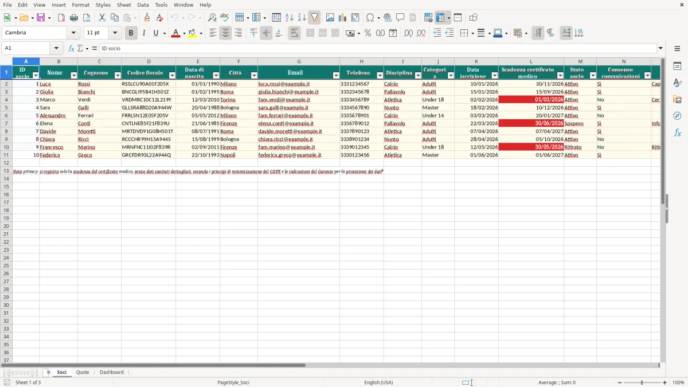Clone formatting with the paintbrush
Screen dimensions: 688x387
(147, 18)
